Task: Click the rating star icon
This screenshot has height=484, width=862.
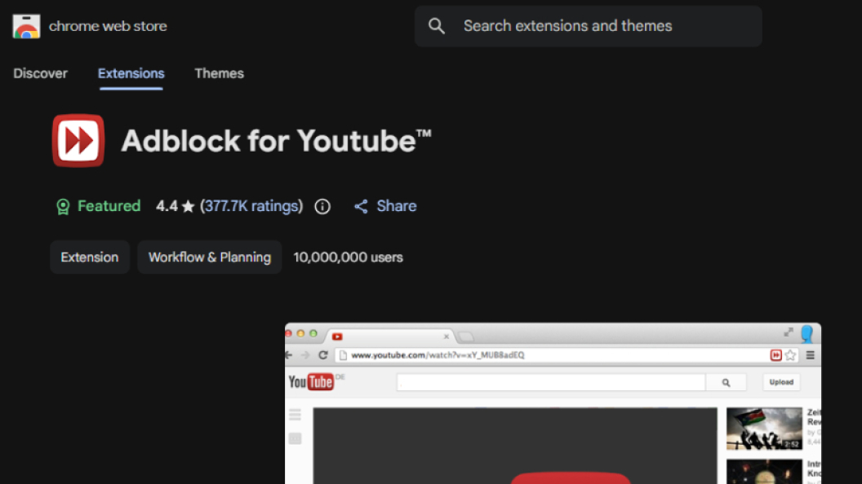Action: coord(188,206)
